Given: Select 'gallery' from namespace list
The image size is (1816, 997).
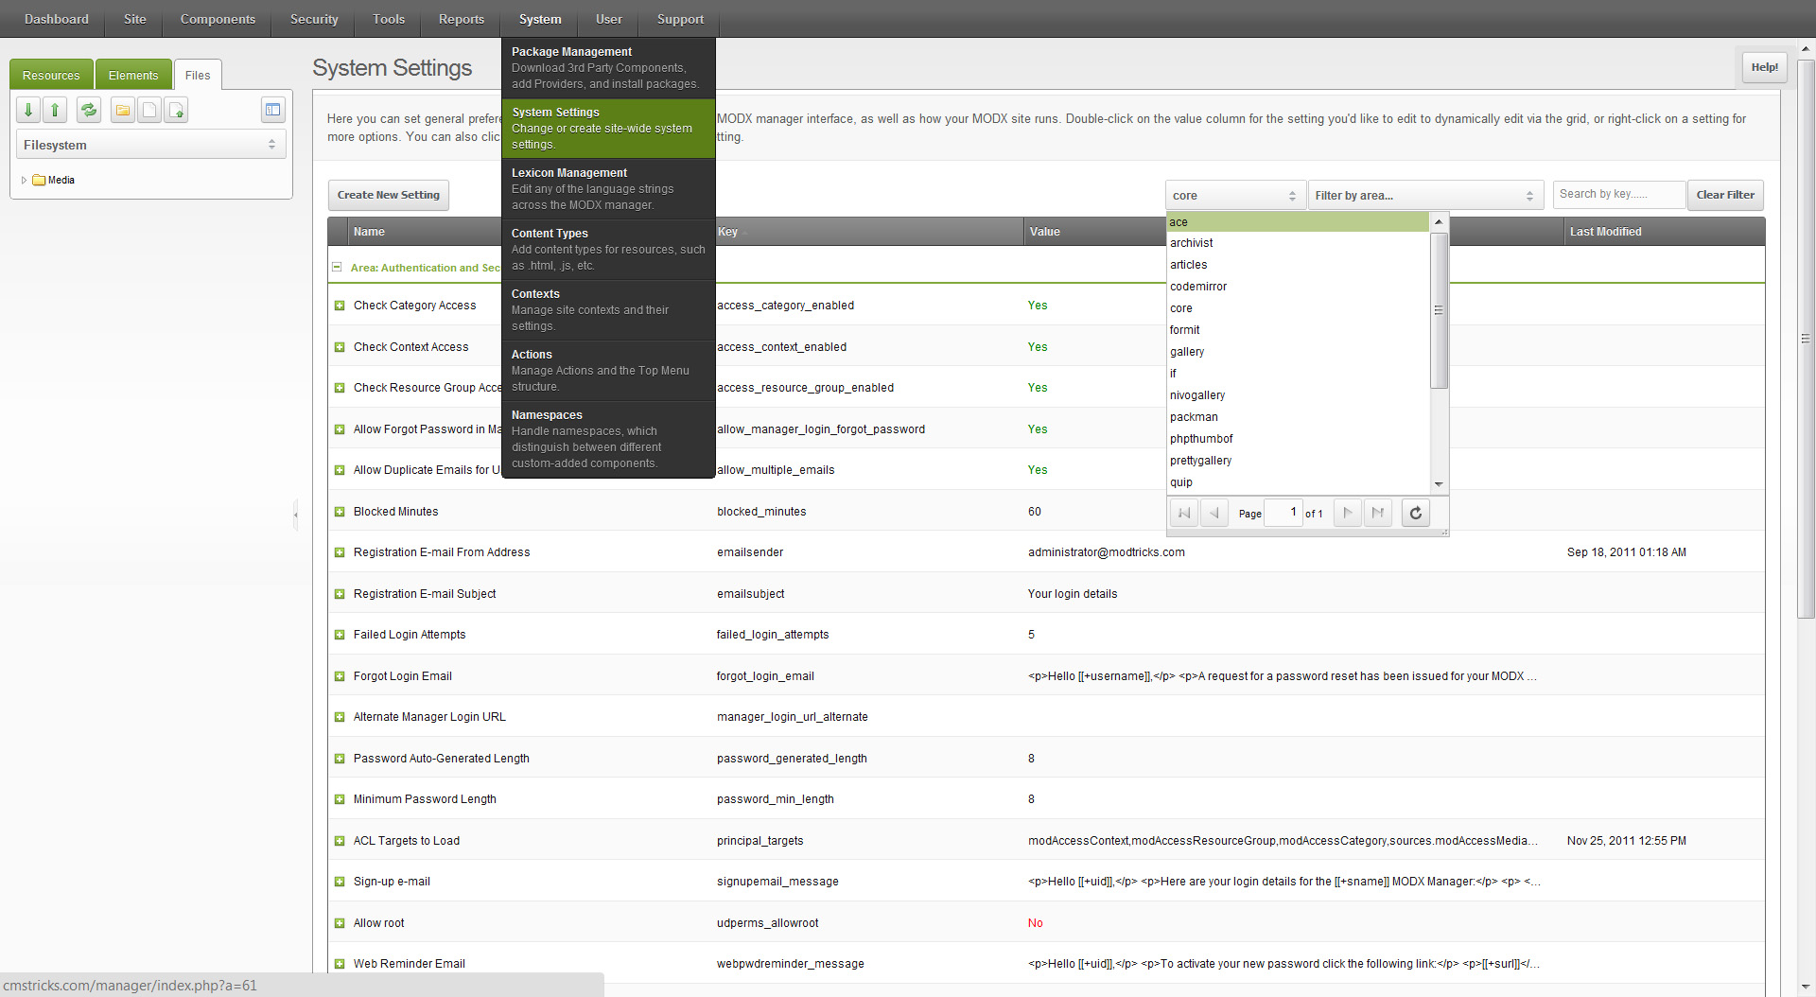Looking at the screenshot, I should coord(1298,352).
